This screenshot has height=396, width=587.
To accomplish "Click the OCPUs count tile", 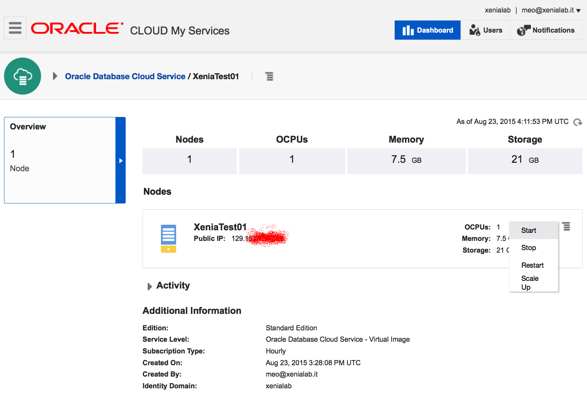I will 292,161.
